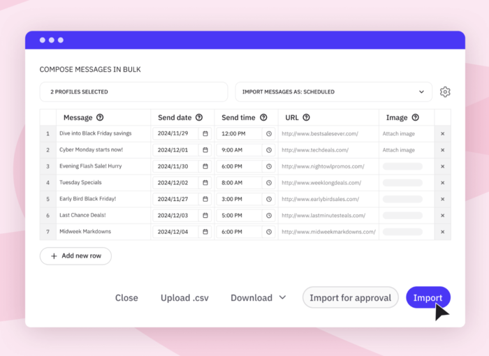This screenshot has height=356, width=489.
Task: Open calendar picker for 2024/12/04
Action: click(205, 232)
